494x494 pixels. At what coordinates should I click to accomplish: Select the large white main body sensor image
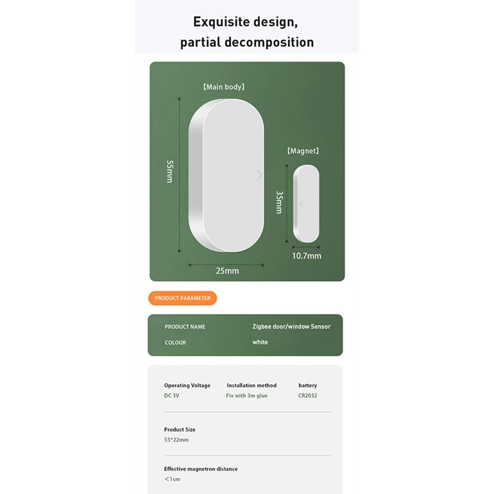pos(226,175)
